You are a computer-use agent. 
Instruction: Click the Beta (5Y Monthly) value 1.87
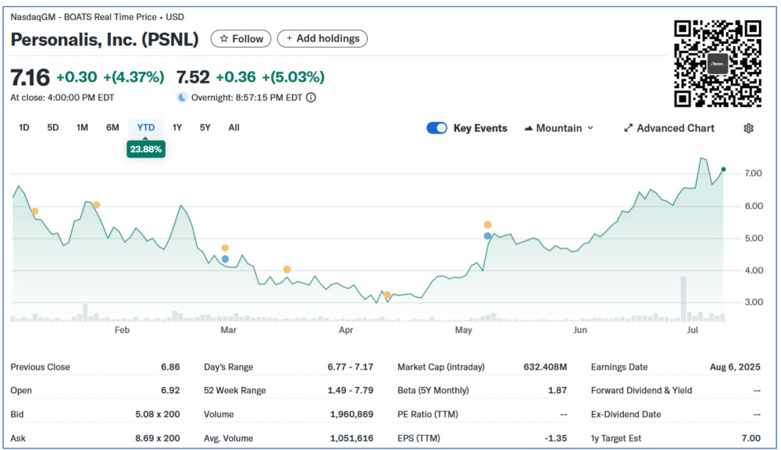click(x=558, y=390)
